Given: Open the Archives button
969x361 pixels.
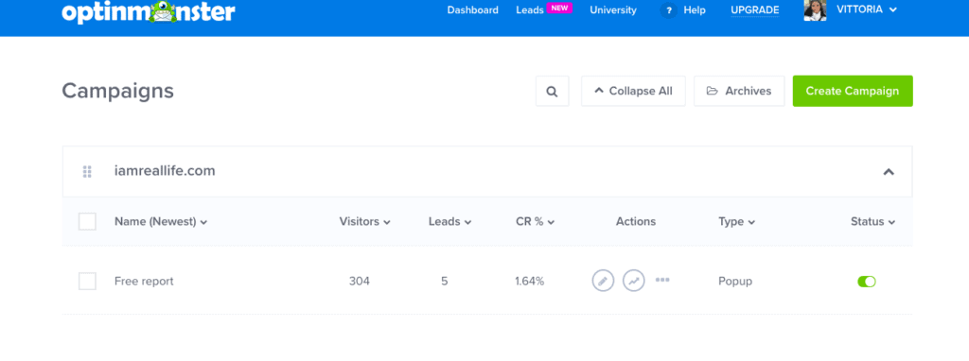Looking at the screenshot, I should coord(739,92).
